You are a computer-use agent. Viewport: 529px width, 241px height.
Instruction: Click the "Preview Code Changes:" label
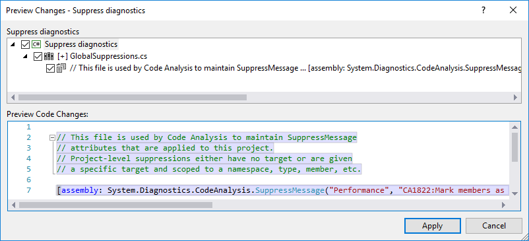click(x=47, y=114)
